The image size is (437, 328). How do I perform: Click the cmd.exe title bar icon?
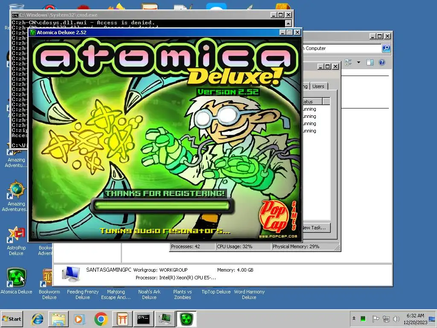15,15
